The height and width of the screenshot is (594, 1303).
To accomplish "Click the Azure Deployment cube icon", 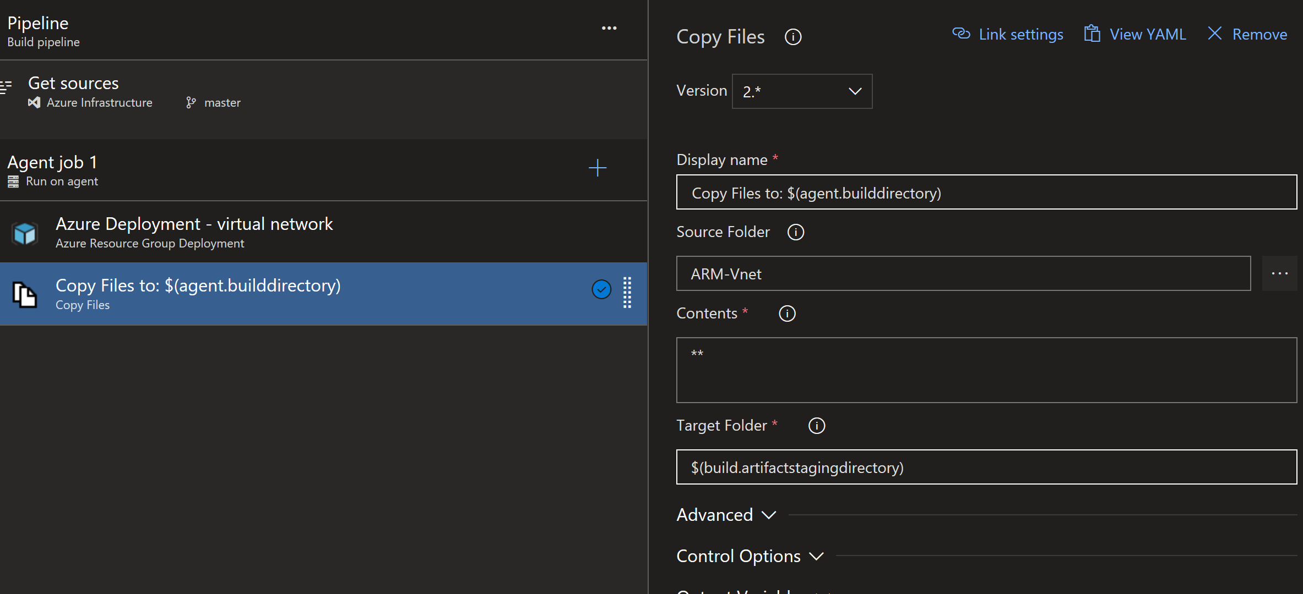I will [25, 233].
